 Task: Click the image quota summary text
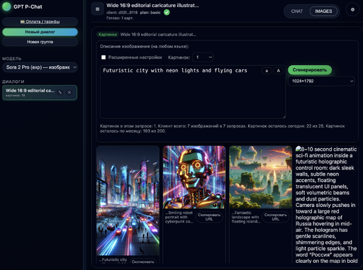pyautogui.click(x=222, y=128)
